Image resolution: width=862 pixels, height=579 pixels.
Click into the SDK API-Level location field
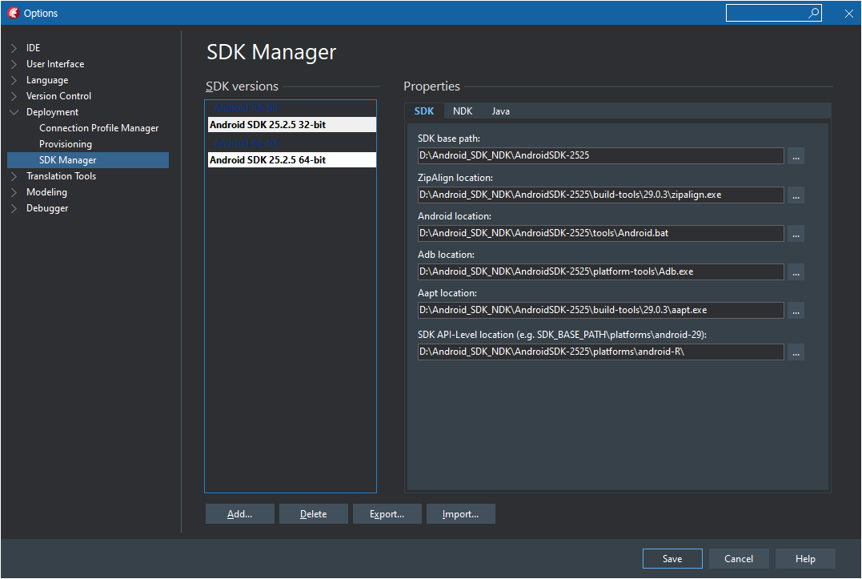coord(601,352)
